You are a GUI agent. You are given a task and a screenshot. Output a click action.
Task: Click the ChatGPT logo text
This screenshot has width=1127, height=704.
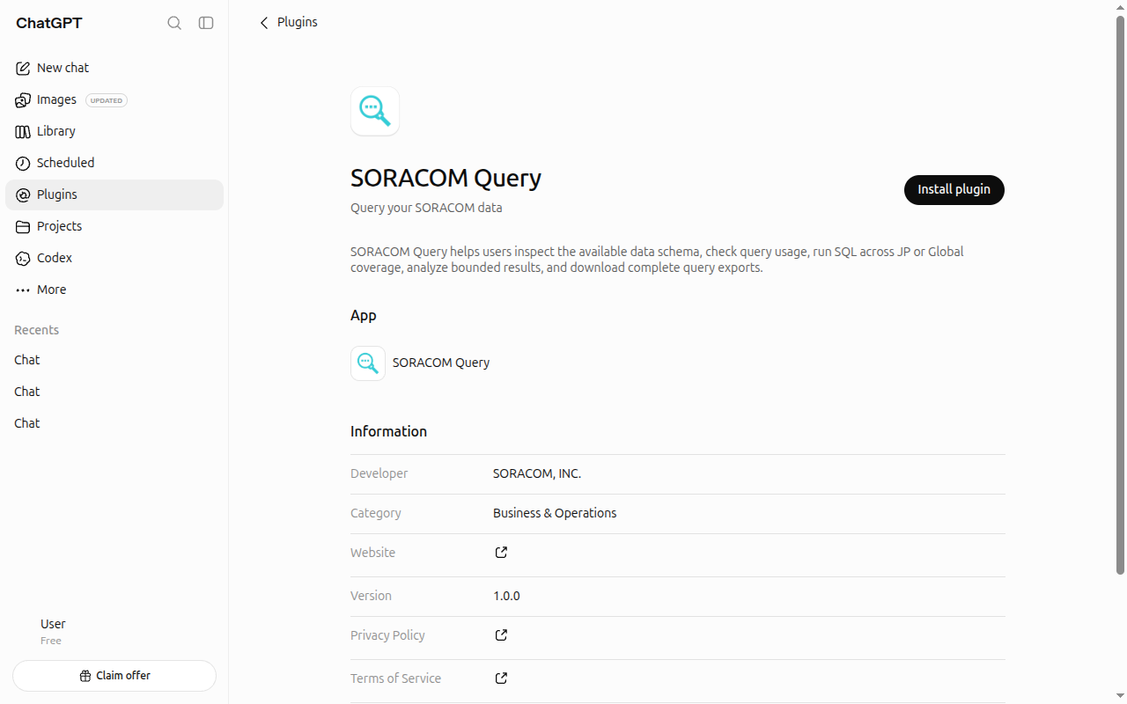[x=49, y=23]
